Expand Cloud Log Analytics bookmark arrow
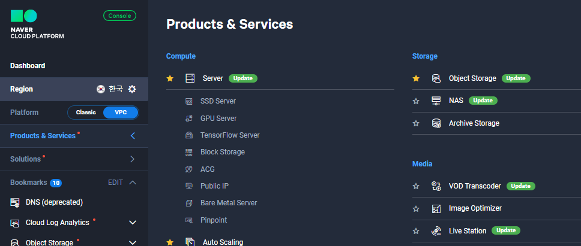581x246 pixels. [x=133, y=223]
